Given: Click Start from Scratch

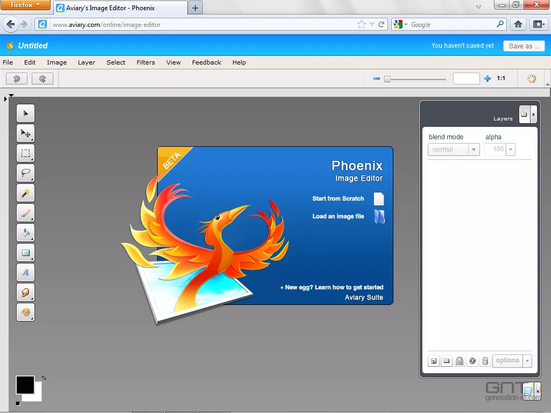Looking at the screenshot, I should pyautogui.click(x=338, y=198).
